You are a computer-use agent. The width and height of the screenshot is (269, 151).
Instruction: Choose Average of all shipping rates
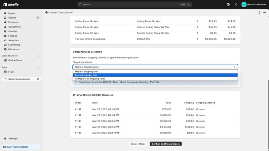(x=155, y=79)
